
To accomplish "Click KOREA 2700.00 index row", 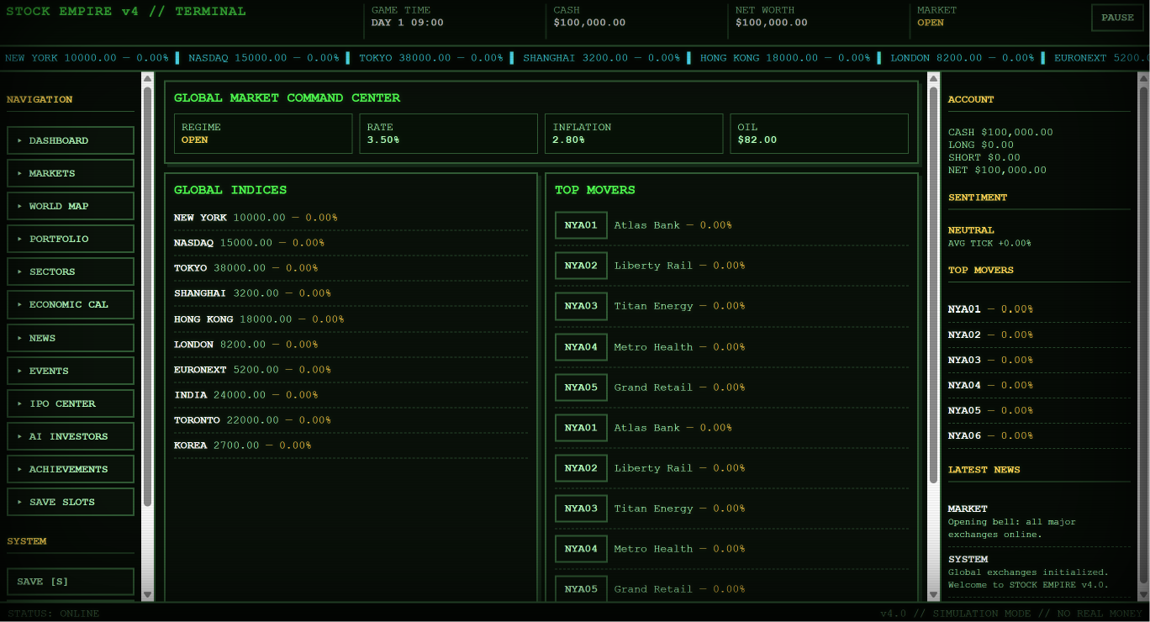I will pyautogui.click(x=351, y=445).
